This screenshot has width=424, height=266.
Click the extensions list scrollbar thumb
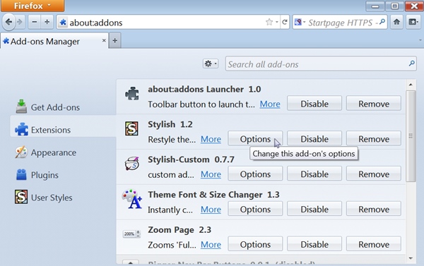click(x=411, y=136)
